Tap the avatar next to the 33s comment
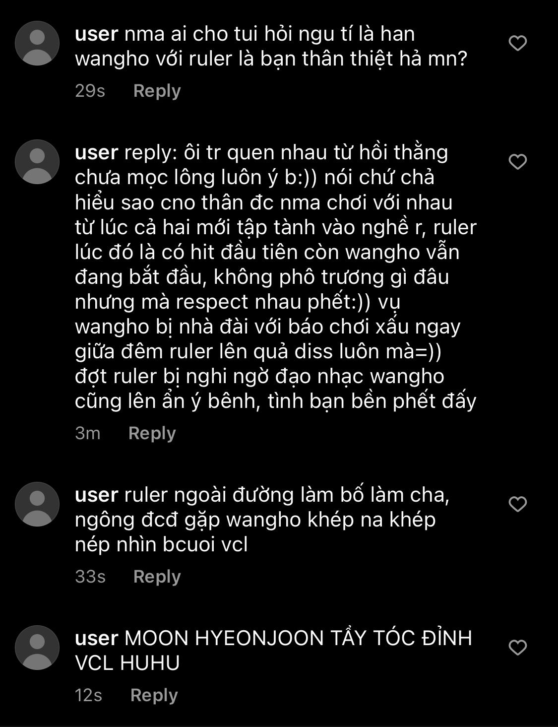 (x=37, y=504)
